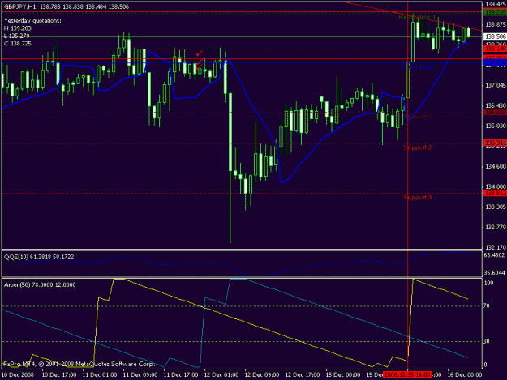This screenshot has height=380, width=507.
Task: Click the topmost red check mark on chart
Action: [x=200, y=53]
